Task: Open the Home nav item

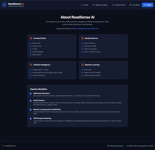Action: (x=85, y=5)
